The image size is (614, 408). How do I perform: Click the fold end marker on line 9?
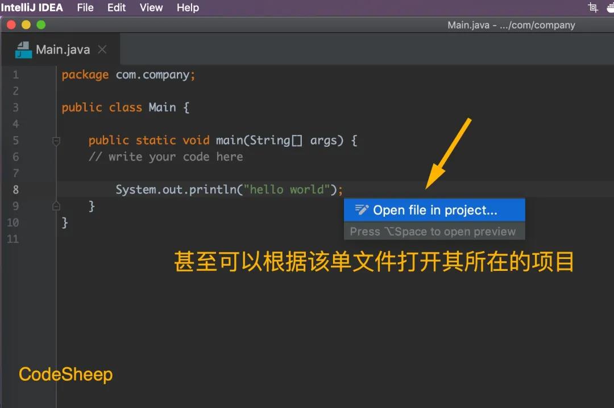56,206
